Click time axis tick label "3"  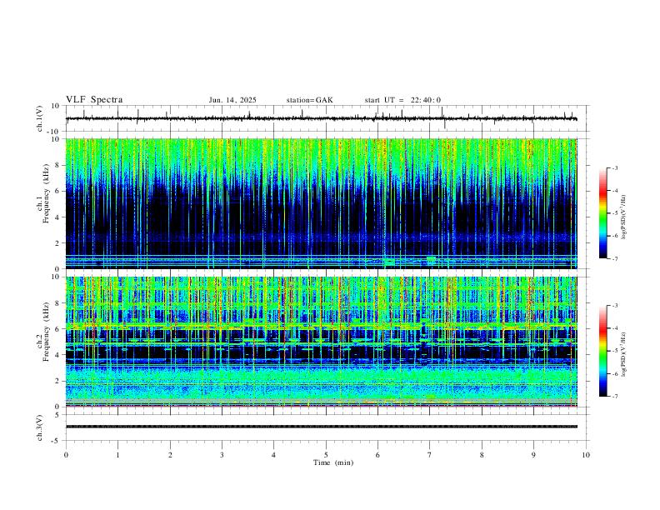(222, 455)
